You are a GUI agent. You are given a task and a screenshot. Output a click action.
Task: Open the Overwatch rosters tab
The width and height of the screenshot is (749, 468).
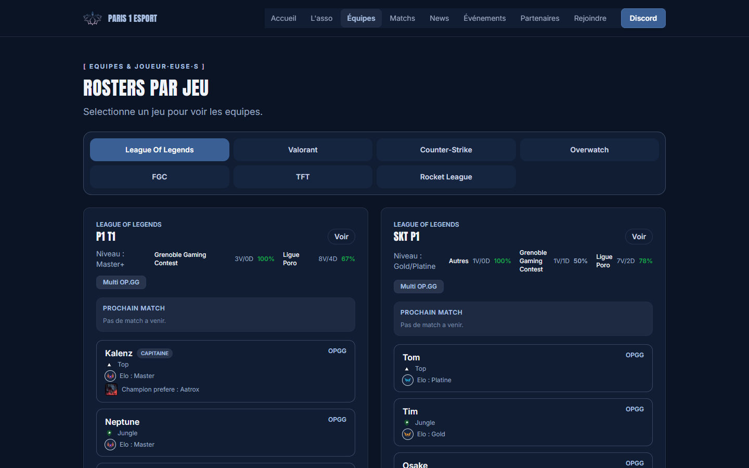tap(589, 150)
